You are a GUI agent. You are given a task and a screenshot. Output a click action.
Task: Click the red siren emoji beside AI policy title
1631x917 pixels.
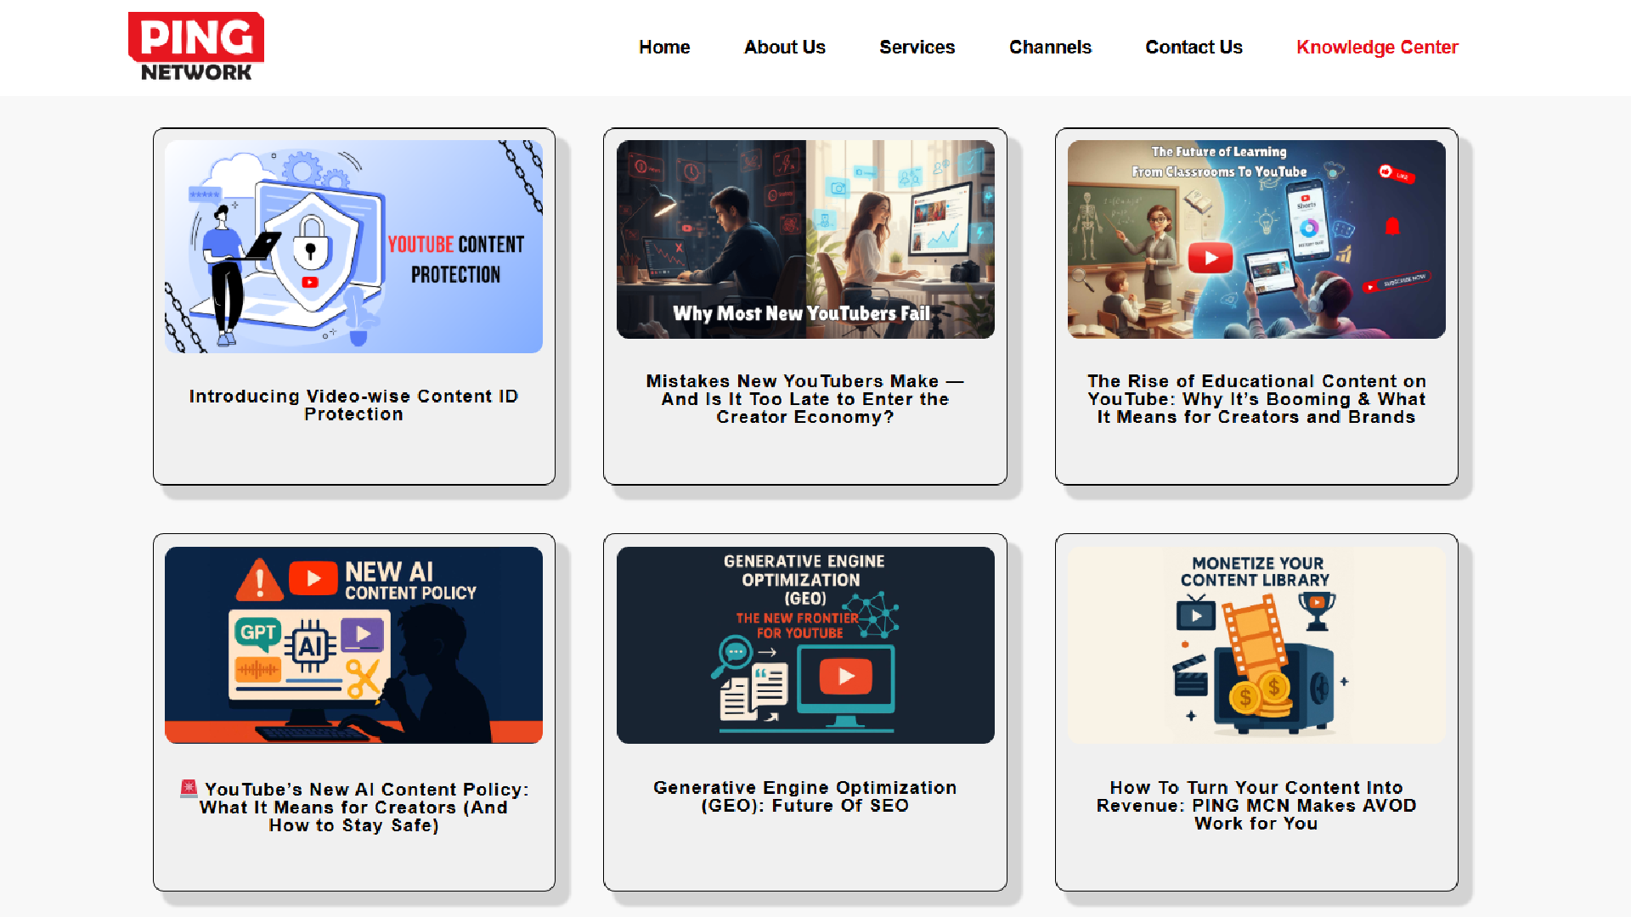[189, 789]
